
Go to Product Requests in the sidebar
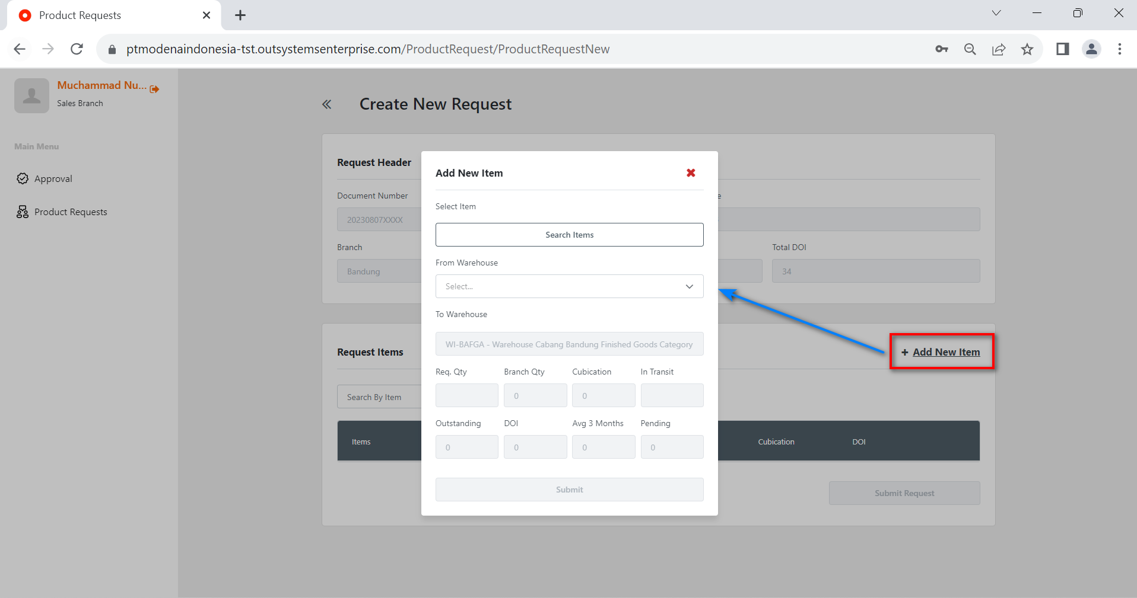coord(71,212)
